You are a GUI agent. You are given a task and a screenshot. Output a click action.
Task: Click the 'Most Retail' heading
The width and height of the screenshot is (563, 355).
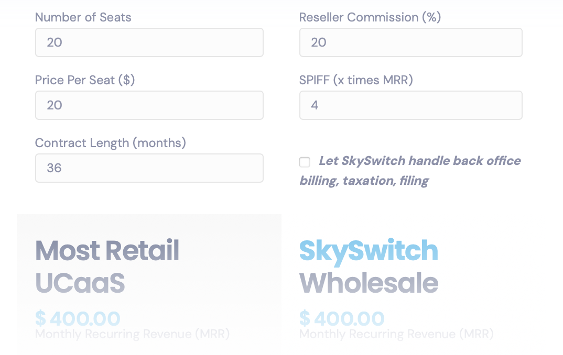click(107, 250)
